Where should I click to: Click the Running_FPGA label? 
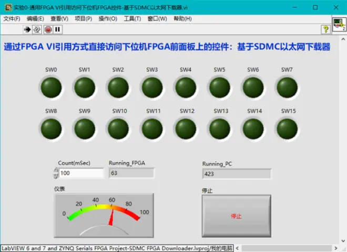coord(127,163)
